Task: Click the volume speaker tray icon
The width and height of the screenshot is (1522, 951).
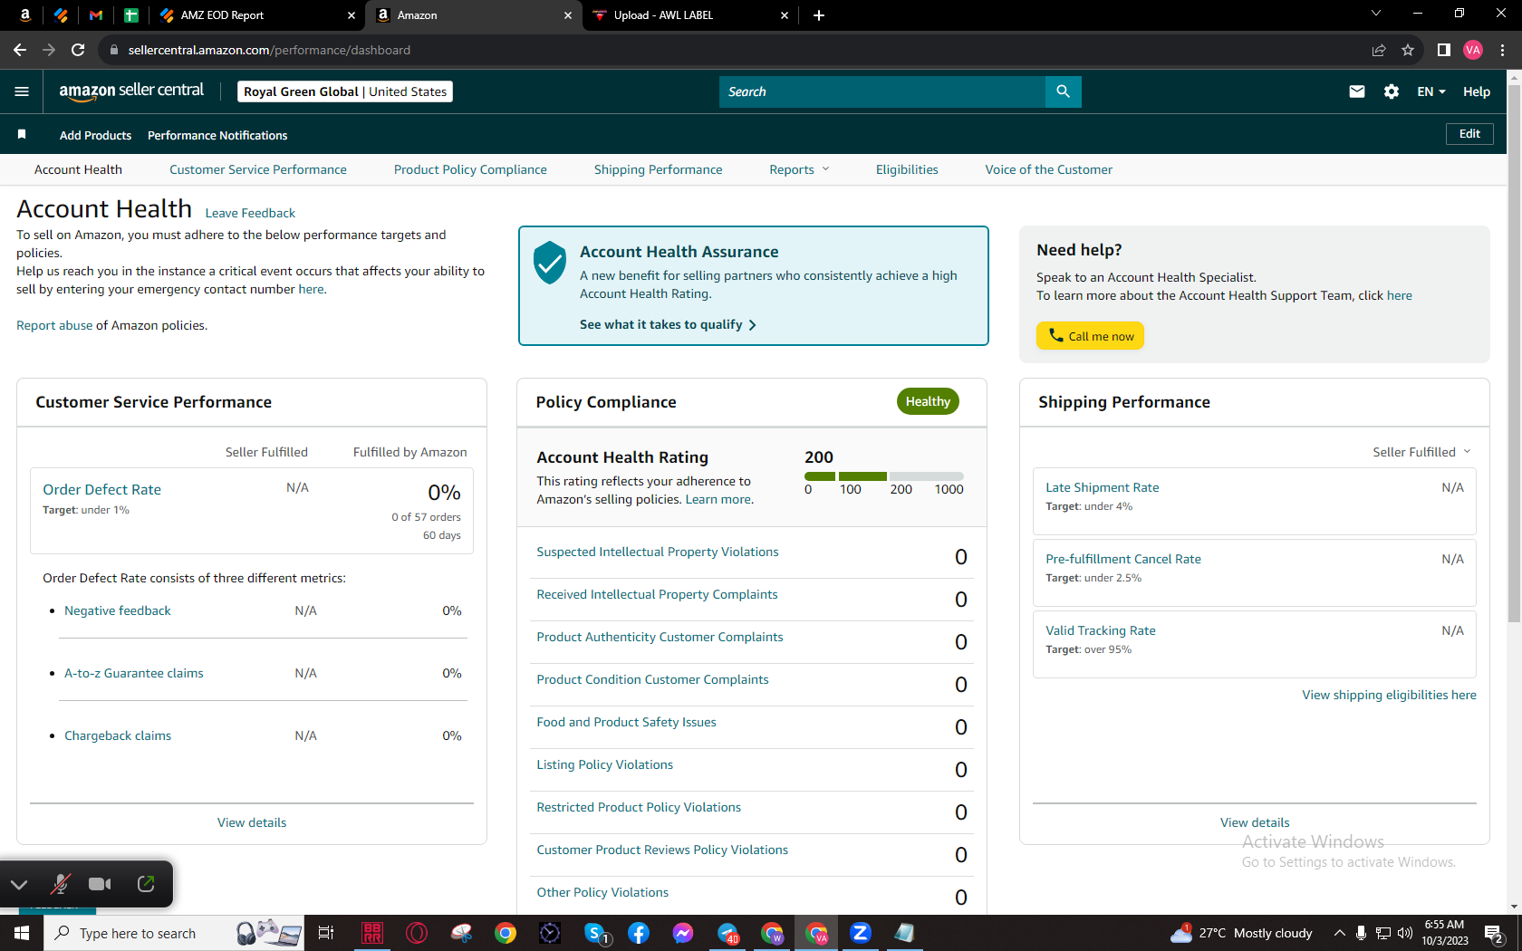Action: [x=1405, y=933]
